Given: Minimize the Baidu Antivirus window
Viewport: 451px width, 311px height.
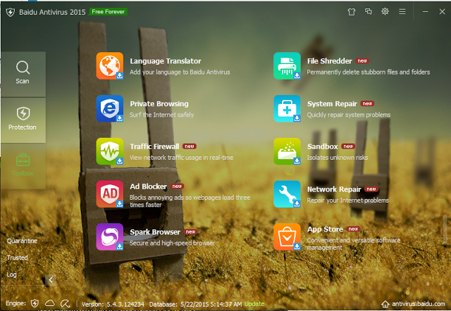Looking at the screenshot, I should click(x=426, y=12).
